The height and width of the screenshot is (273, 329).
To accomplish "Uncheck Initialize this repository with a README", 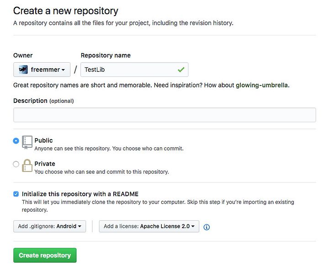I will pos(16,194).
